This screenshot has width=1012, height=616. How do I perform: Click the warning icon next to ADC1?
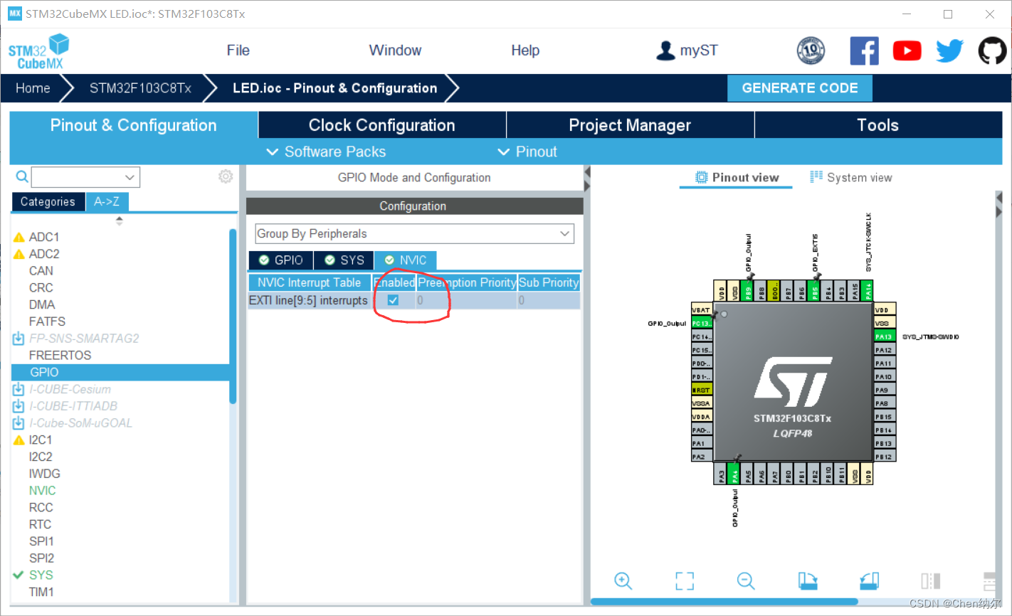19,237
